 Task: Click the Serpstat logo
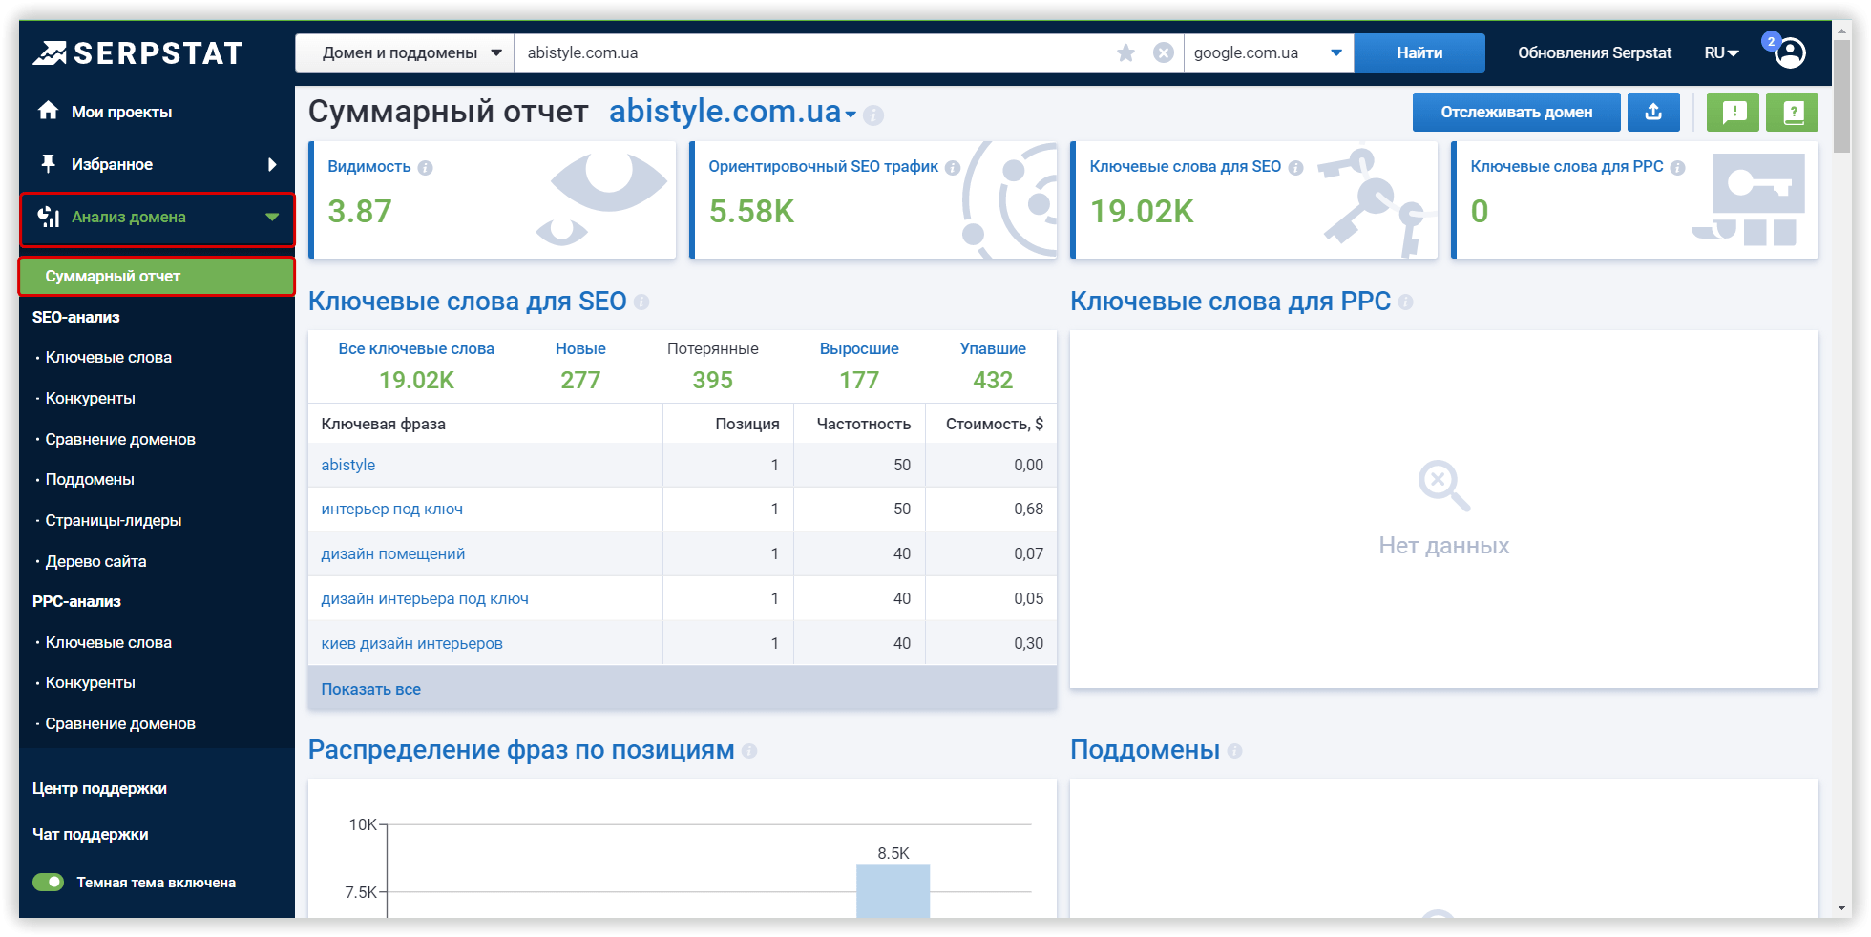pyautogui.click(x=138, y=53)
